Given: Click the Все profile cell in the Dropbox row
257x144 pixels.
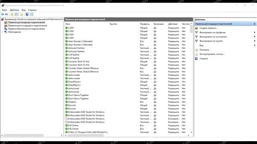Looking at the screenshot, I should click(142, 102).
